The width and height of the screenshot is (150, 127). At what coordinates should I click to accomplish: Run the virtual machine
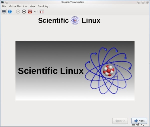click(x=18, y=12)
